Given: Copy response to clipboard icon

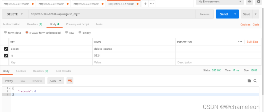Looking at the screenshot, I should coord(249,81).
